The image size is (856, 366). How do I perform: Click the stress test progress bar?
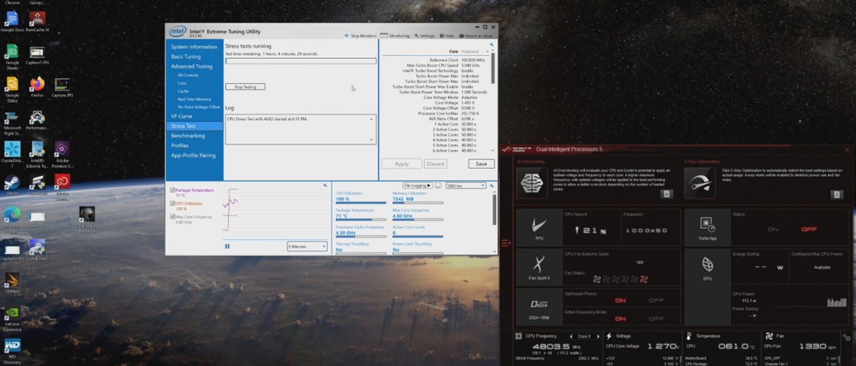[301, 61]
